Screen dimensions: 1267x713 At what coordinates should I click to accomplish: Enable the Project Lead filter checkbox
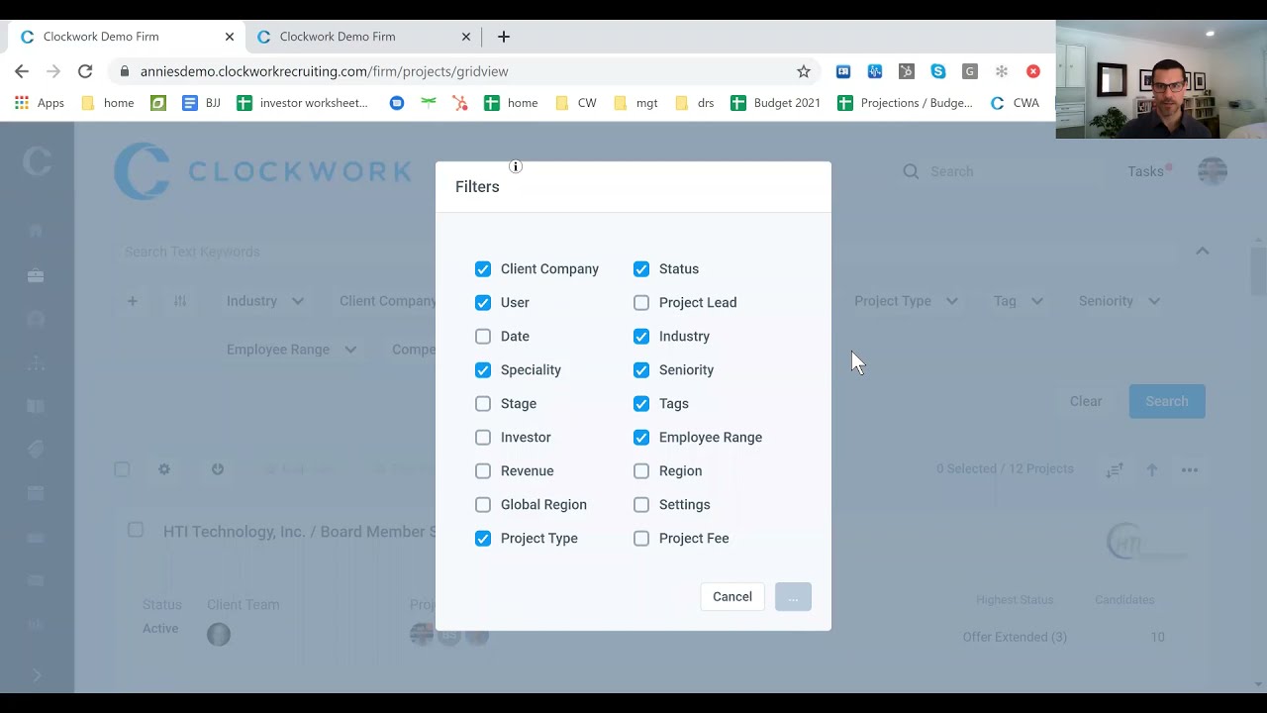pyautogui.click(x=641, y=303)
